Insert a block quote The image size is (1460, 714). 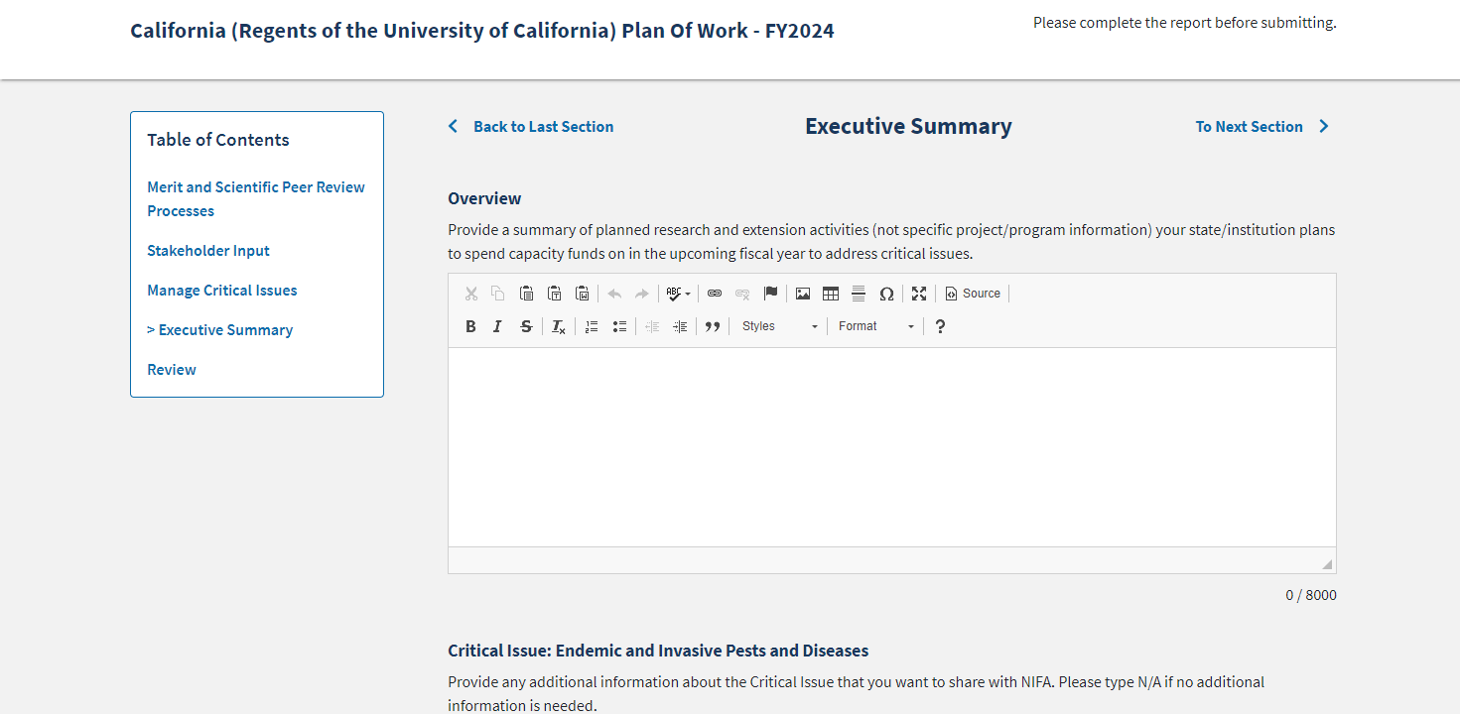712,326
